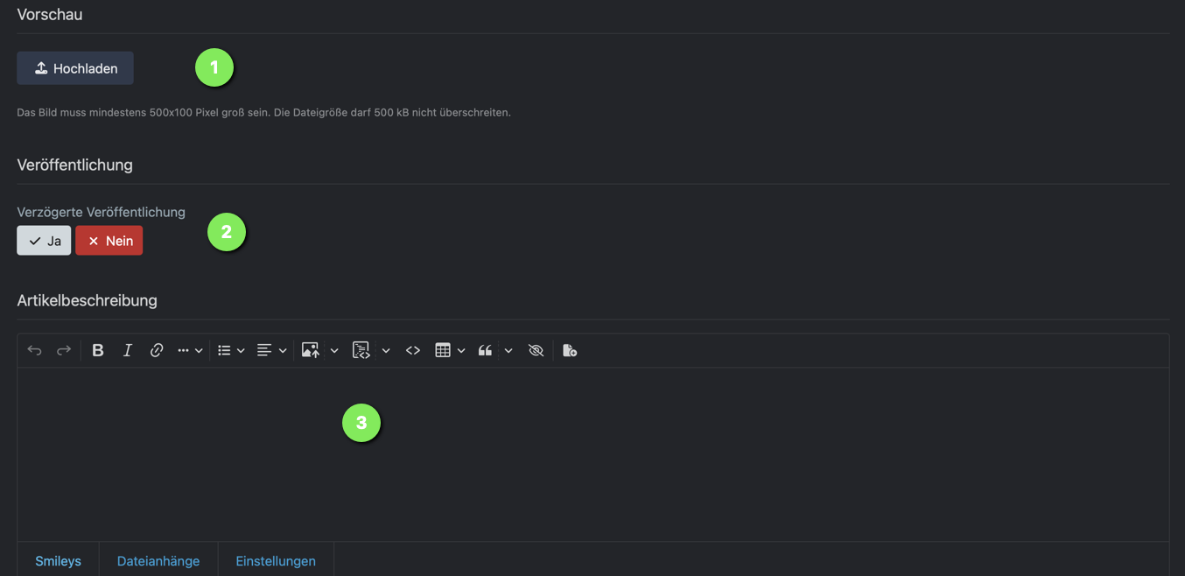Insert a code block using code-box icon
The height and width of the screenshot is (576, 1185).
pyautogui.click(x=361, y=350)
